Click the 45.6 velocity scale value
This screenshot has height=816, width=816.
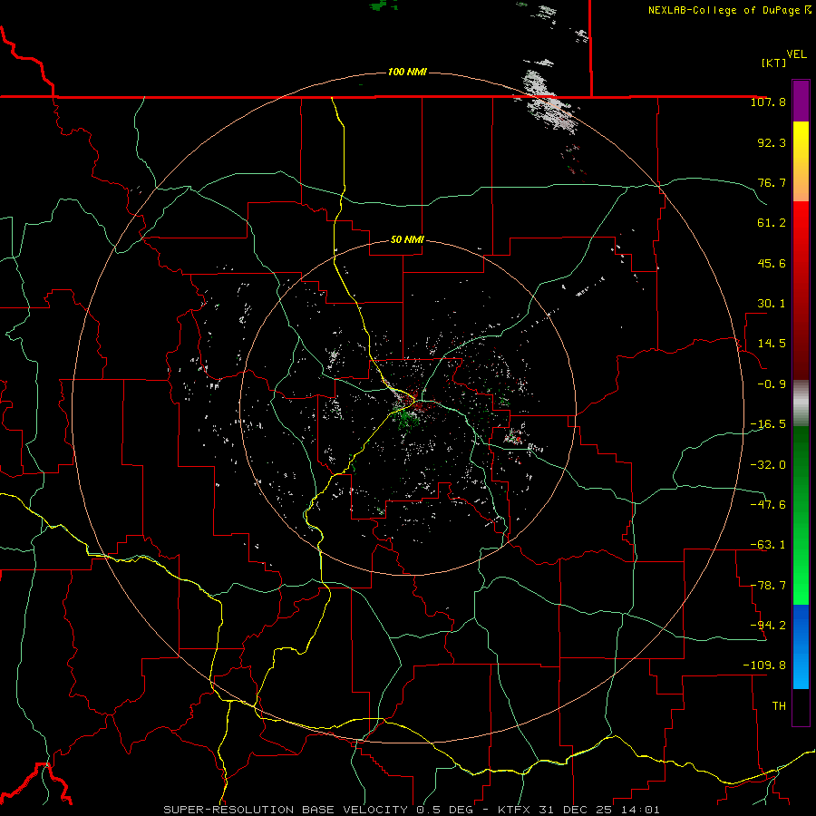tap(772, 263)
